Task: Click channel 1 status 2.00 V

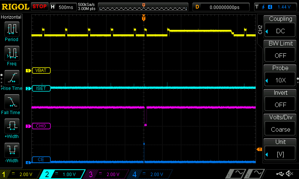Action: (x=21, y=174)
